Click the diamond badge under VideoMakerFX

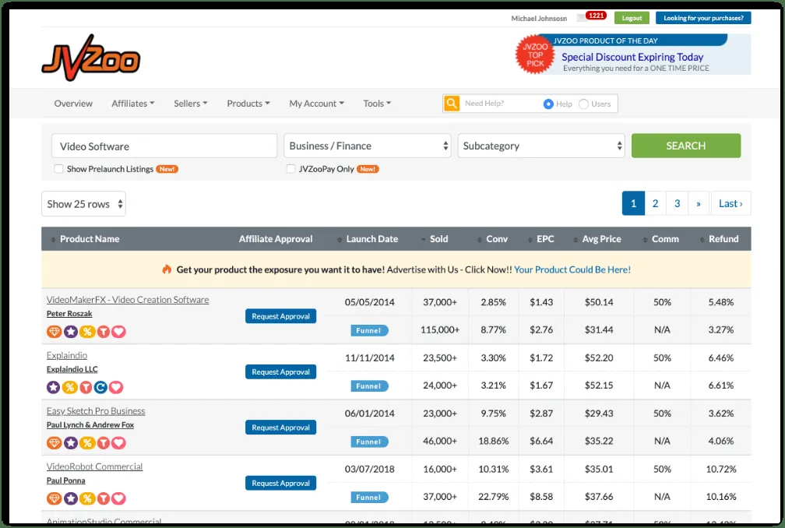(55, 332)
